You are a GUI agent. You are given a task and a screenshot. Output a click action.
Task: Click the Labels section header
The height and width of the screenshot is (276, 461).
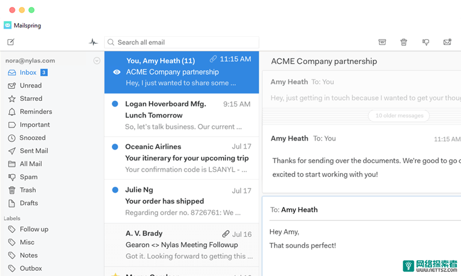click(12, 218)
